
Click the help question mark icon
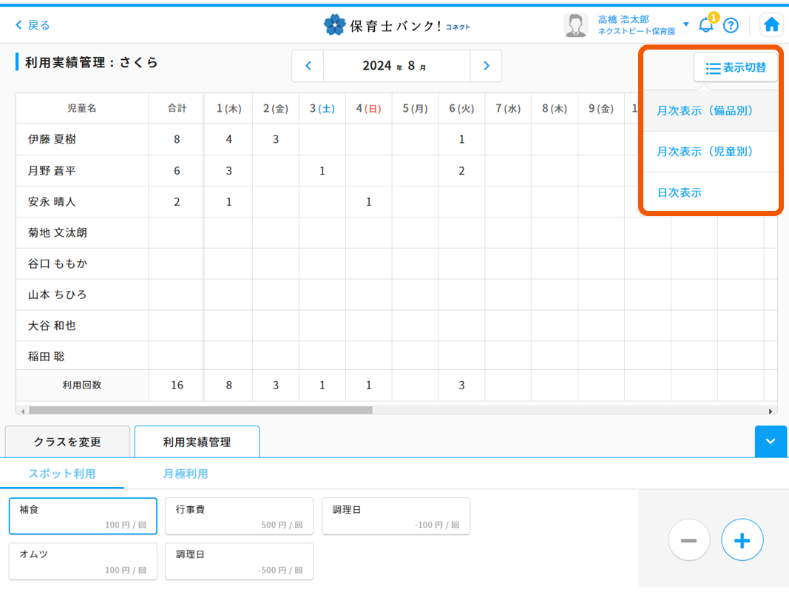tap(731, 24)
